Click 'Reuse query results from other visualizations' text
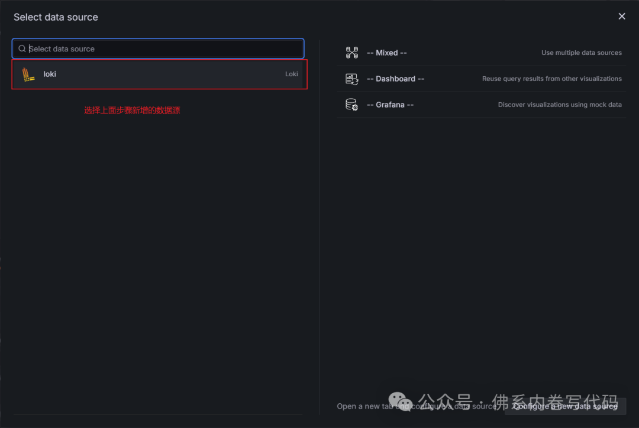Screen dimensions: 639x428 (x=552, y=79)
